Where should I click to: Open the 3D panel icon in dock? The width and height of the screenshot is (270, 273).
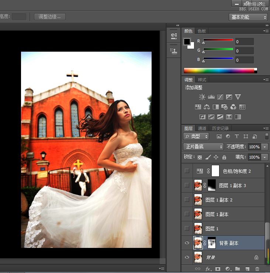point(174,36)
